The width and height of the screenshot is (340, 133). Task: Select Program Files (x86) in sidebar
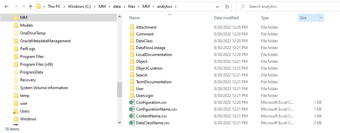36,64
